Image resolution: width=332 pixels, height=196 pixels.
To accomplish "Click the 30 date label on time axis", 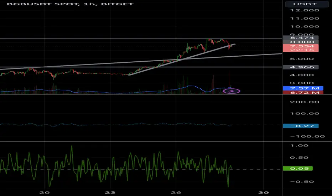I will click(x=264, y=192).
